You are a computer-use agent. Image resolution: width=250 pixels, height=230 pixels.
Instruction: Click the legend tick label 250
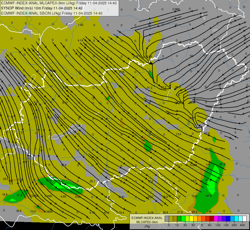click(234, 225)
